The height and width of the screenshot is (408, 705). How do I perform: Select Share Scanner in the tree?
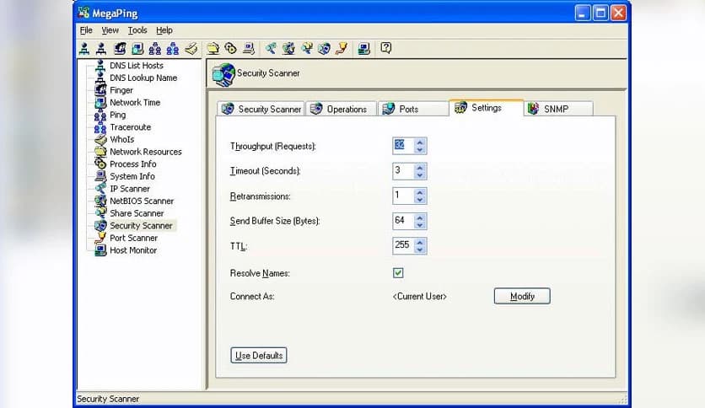coord(137,213)
